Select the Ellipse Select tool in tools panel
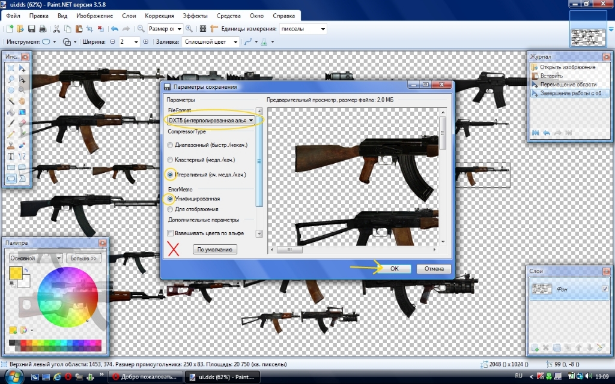The height and width of the screenshot is (384, 615). (11, 90)
